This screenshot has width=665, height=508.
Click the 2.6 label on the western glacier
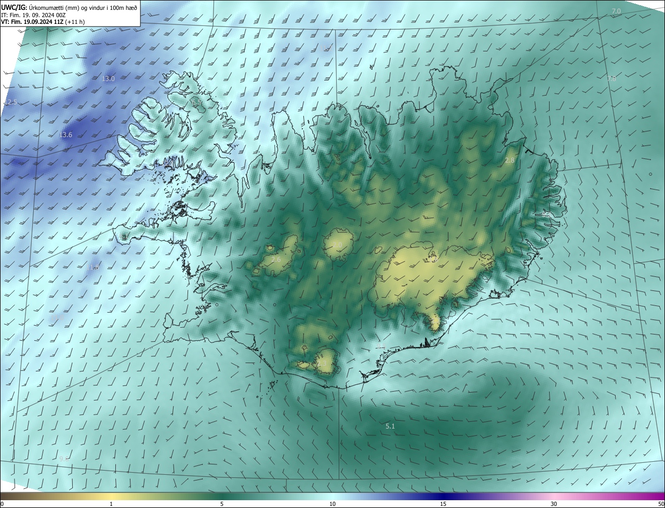(276, 259)
